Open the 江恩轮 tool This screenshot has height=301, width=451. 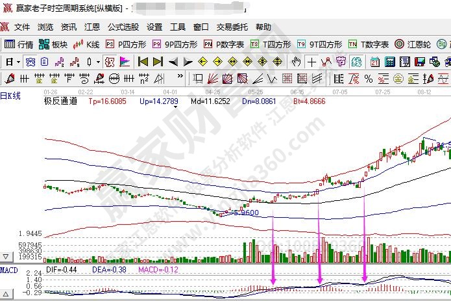[x=413, y=44]
